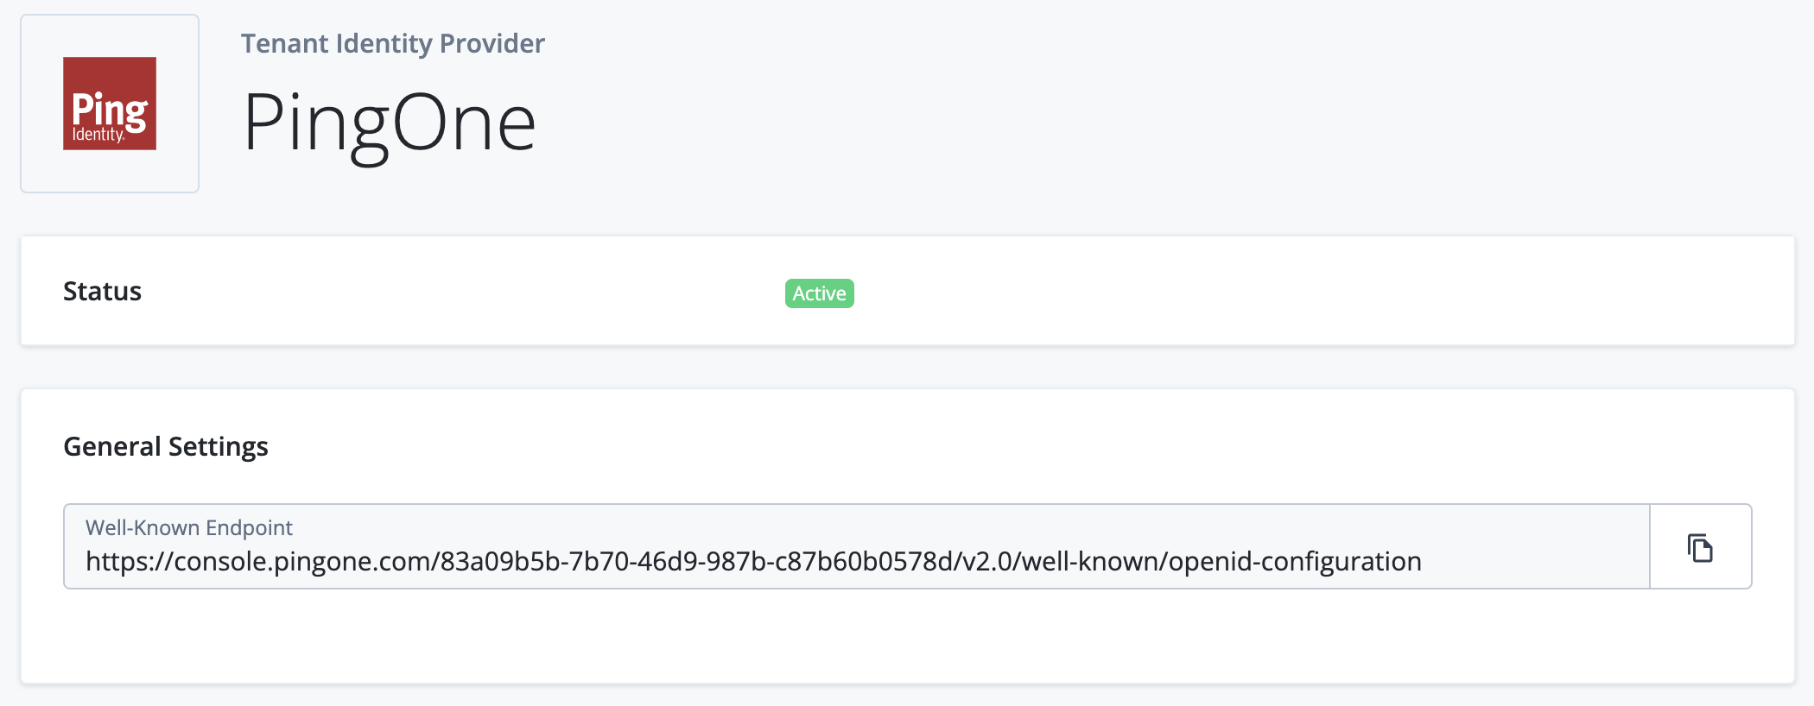Click the Status heading in its card
This screenshot has width=1814, height=706.
[x=102, y=291]
